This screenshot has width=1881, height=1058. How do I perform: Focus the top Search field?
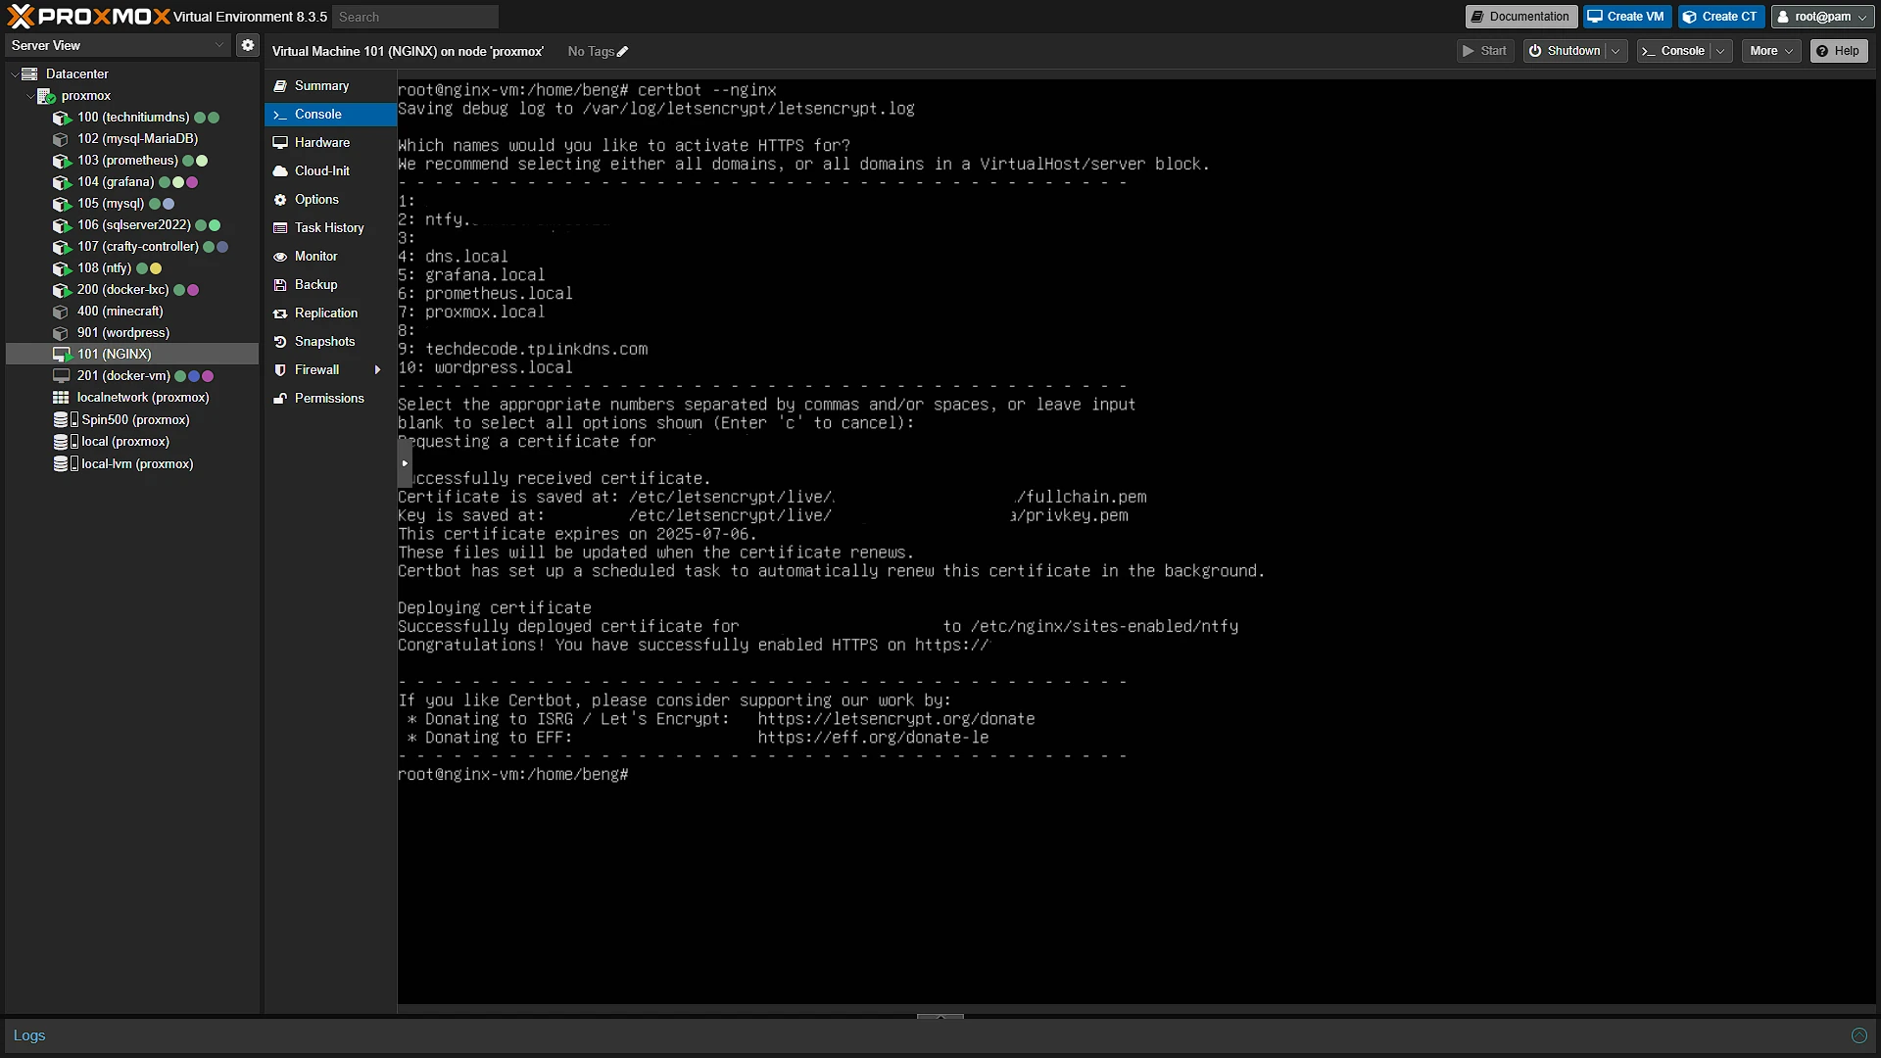(x=415, y=17)
